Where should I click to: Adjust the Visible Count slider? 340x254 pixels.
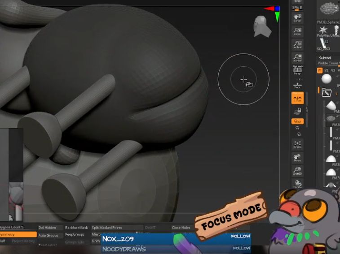point(328,64)
